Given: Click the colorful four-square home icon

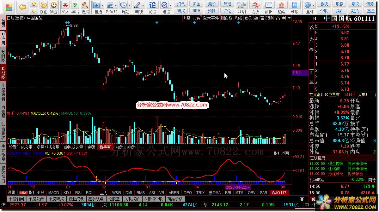Looking at the screenshot, I should tap(9, 7).
